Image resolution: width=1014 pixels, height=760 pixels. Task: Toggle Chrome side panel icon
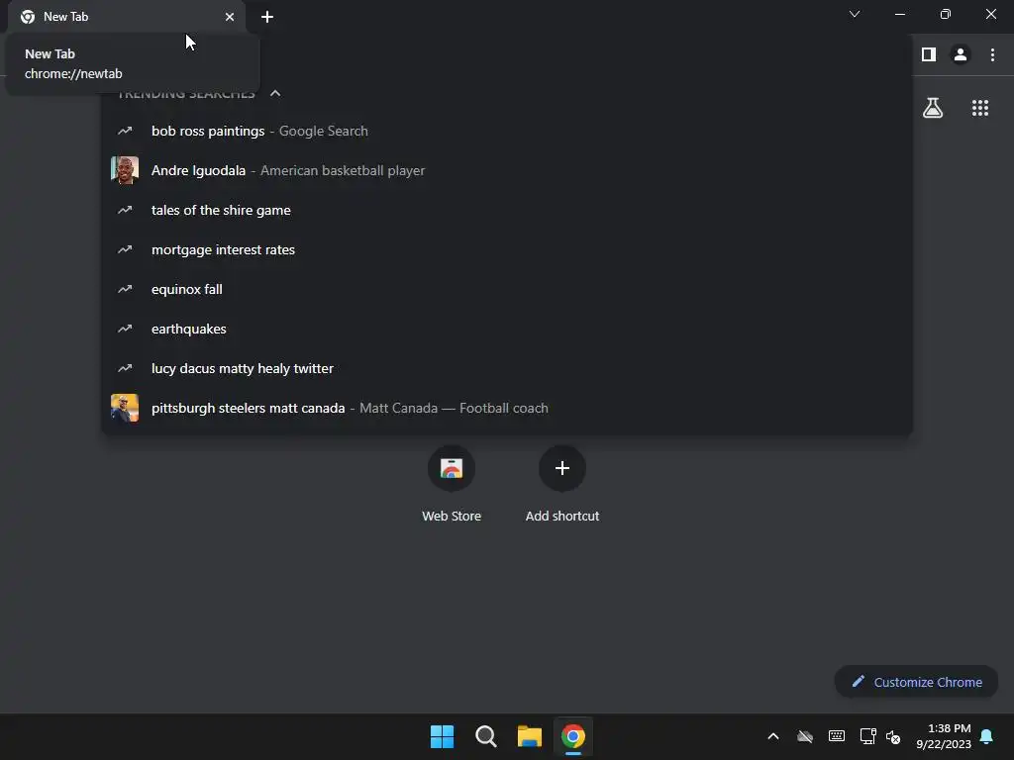[x=929, y=55]
